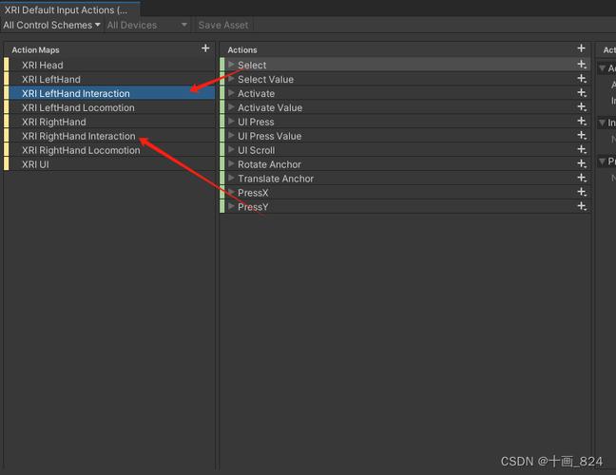Add binding to Select Value action
616x475 pixels.
pos(582,79)
